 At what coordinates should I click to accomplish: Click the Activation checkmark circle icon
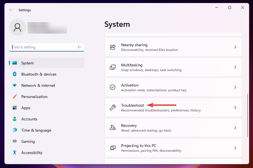point(112,87)
